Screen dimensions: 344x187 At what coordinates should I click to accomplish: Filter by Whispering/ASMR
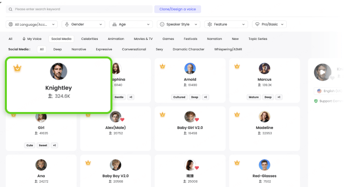(x=228, y=49)
